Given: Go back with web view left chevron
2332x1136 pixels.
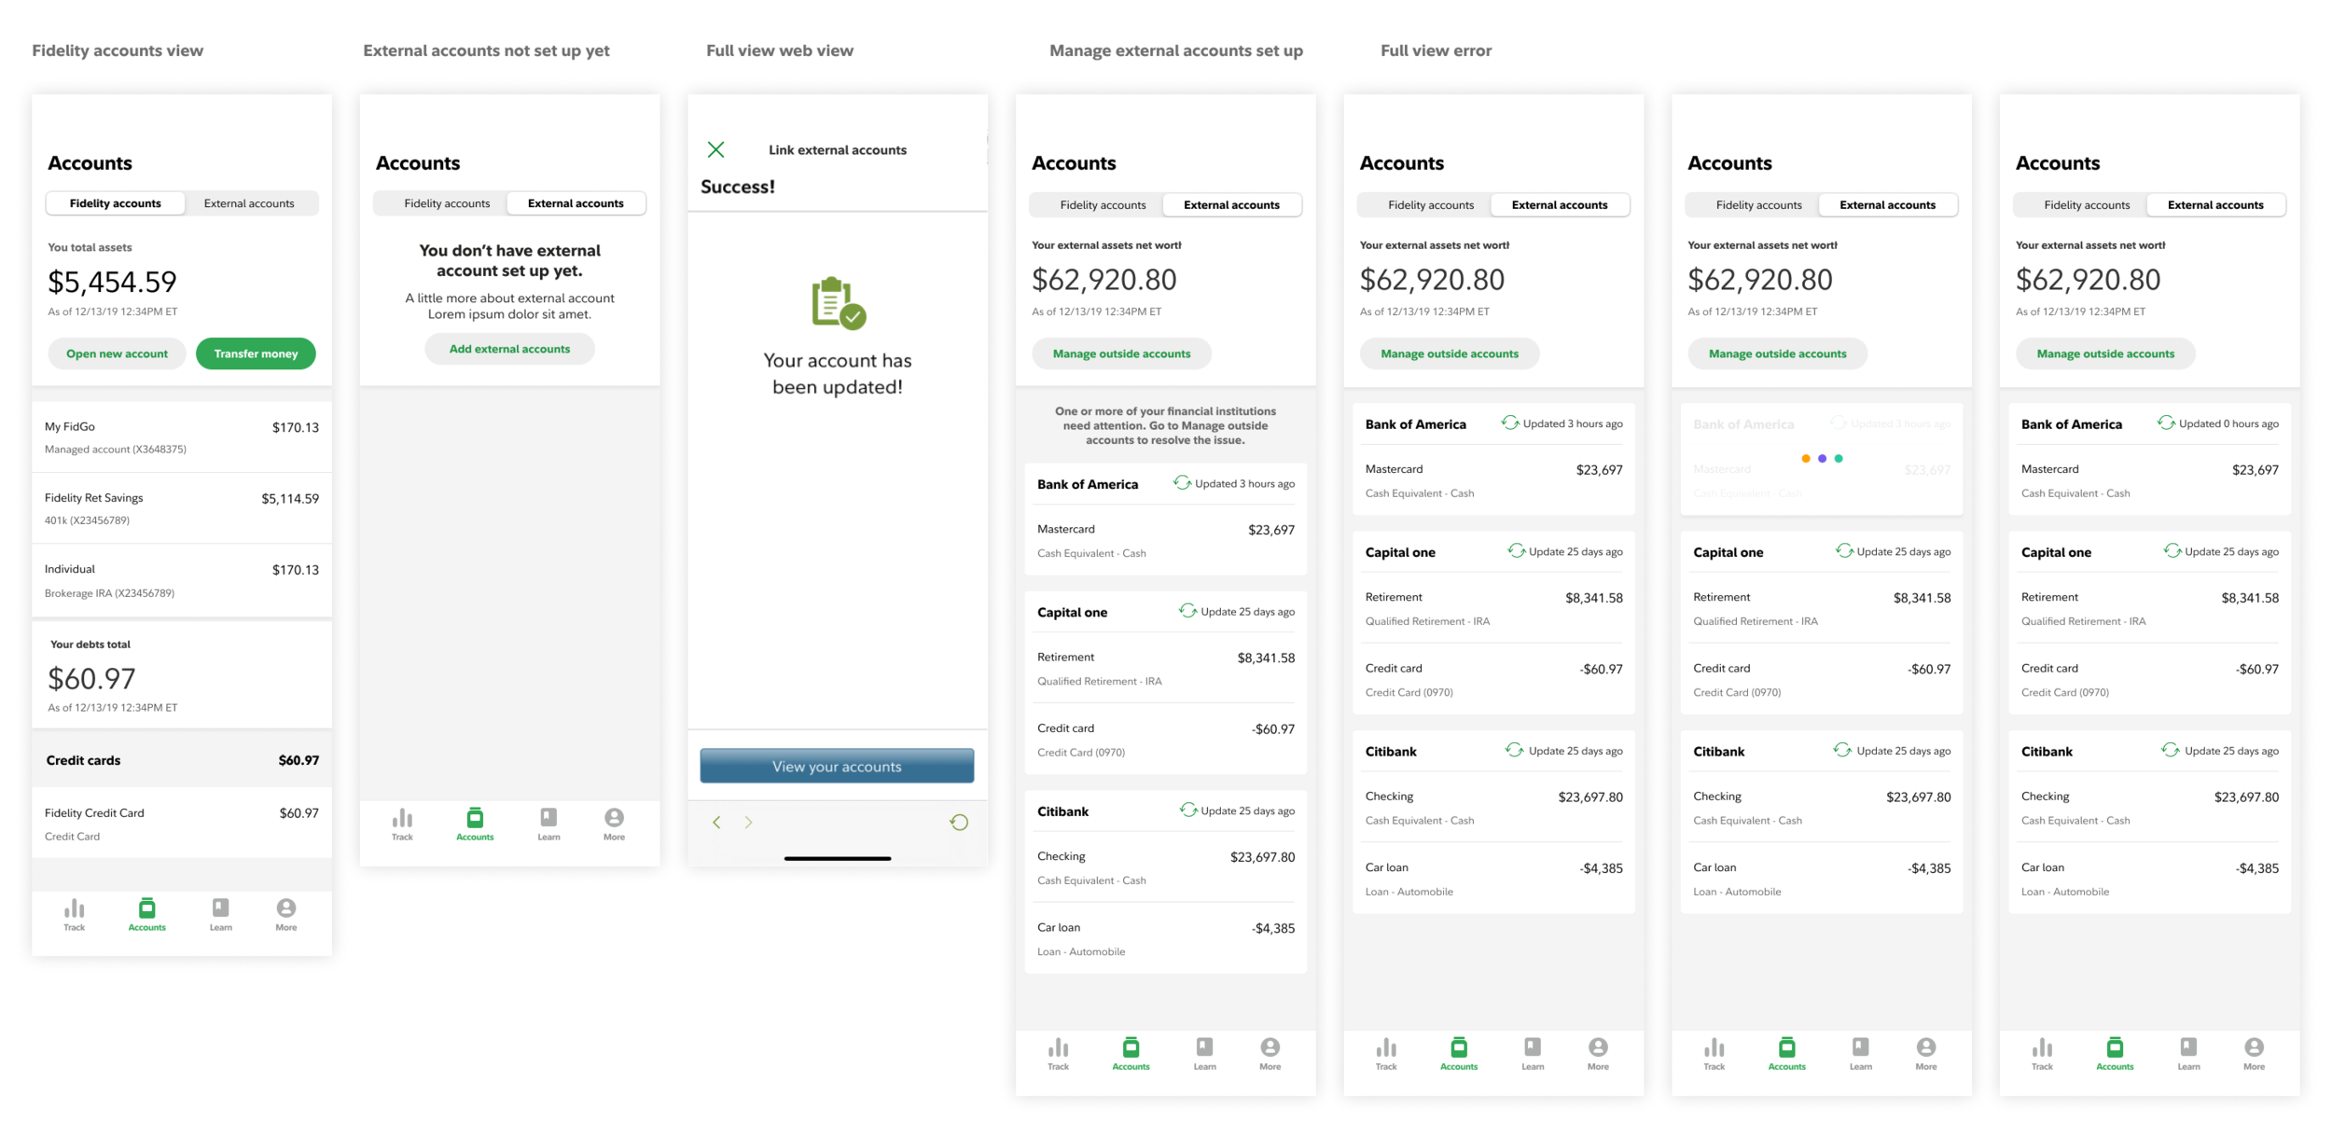Looking at the screenshot, I should tap(716, 822).
